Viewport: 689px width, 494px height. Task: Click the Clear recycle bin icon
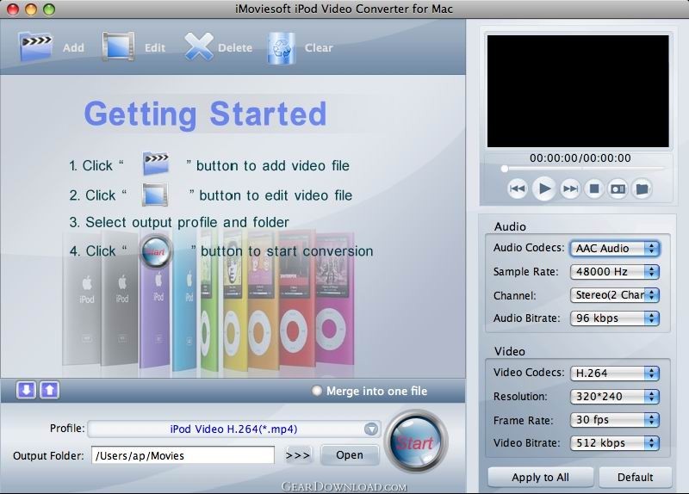pos(282,47)
